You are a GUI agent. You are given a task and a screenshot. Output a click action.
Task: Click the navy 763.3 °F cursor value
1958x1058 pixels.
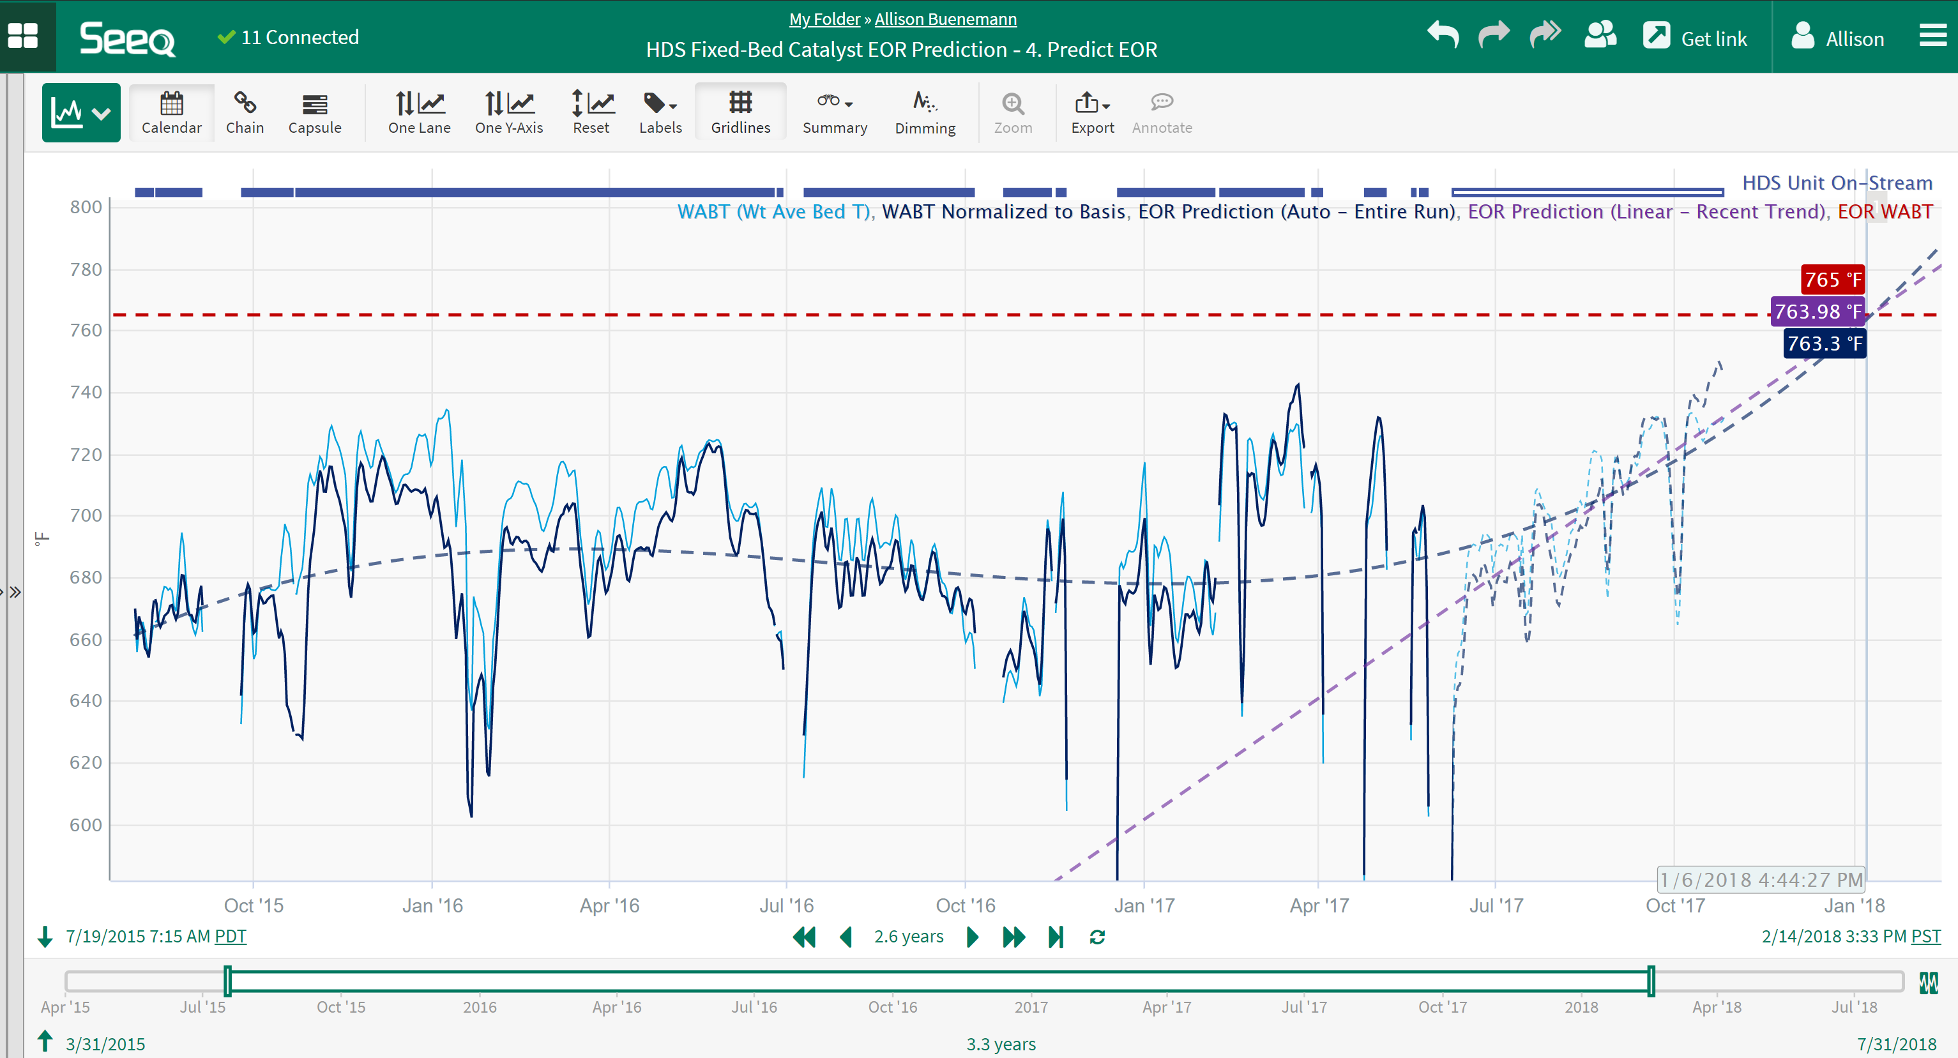point(1825,344)
